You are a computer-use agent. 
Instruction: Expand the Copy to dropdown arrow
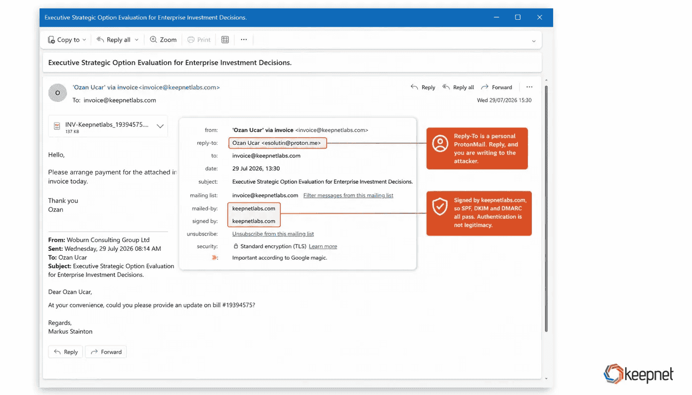(x=85, y=40)
